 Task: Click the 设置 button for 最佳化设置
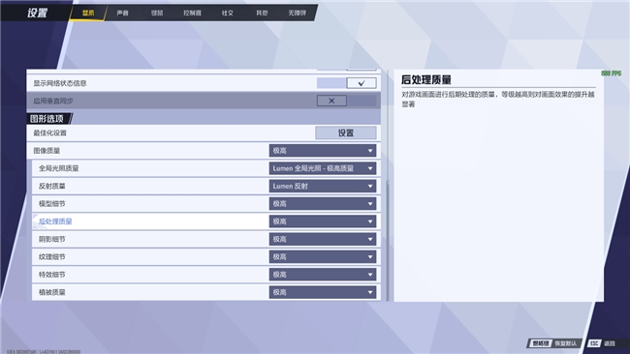tap(346, 133)
